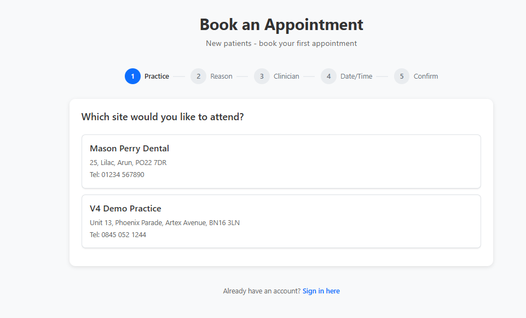Choose the Mason Perry Dental site card

[x=281, y=162]
